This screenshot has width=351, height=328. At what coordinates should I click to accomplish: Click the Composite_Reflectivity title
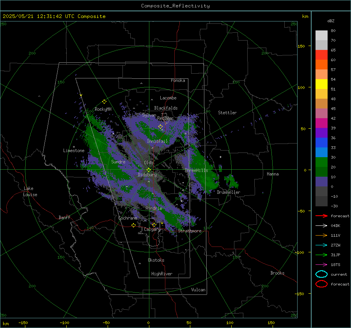[x=175, y=6]
